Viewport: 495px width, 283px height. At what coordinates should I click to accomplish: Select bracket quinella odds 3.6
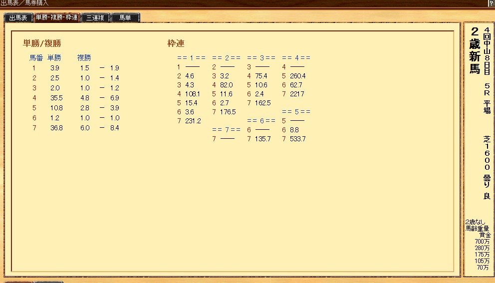coord(190,112)
